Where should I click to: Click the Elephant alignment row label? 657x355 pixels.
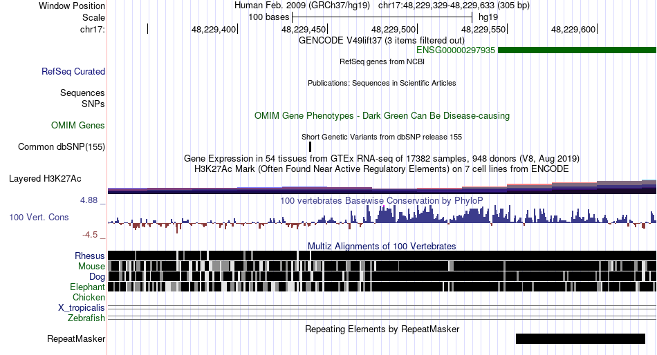click(x=87, y=287)
